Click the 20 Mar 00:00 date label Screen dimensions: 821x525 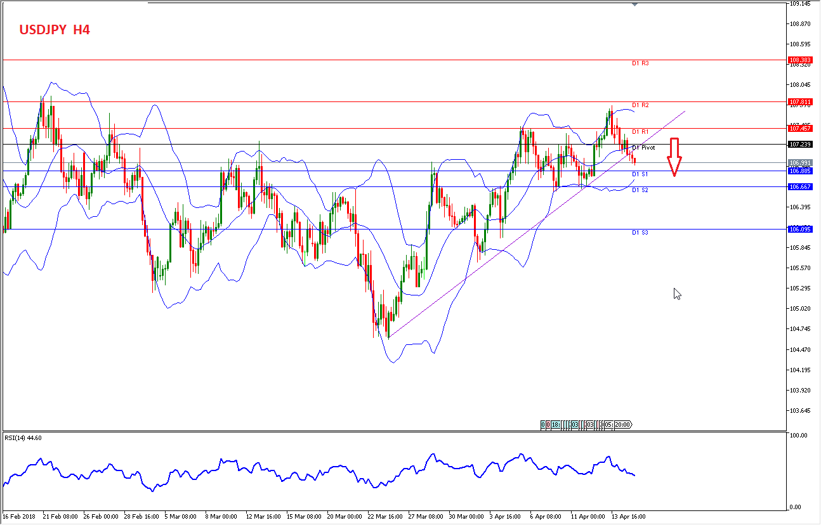click(x=345, y=516)
